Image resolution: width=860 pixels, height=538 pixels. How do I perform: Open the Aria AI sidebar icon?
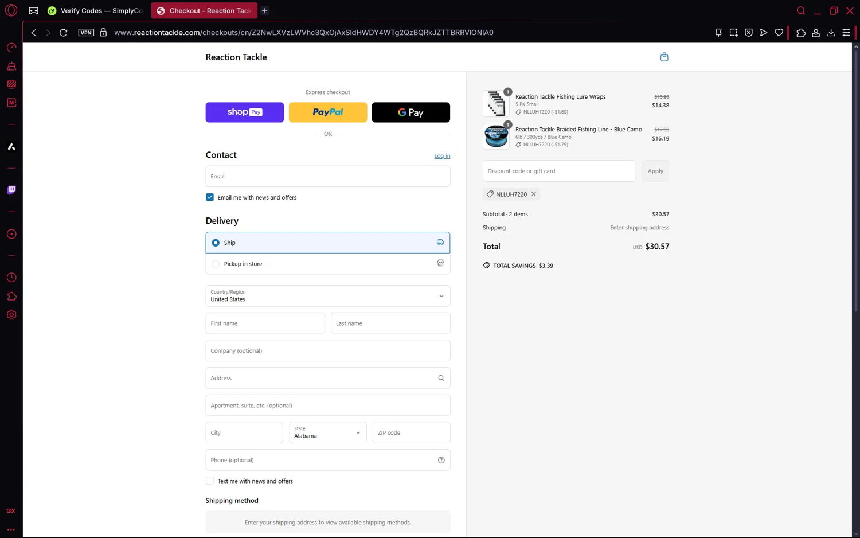11,147
